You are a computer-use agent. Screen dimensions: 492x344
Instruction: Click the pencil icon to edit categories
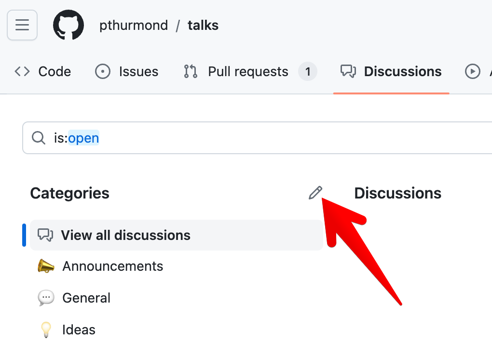click(x=315, y=193)
